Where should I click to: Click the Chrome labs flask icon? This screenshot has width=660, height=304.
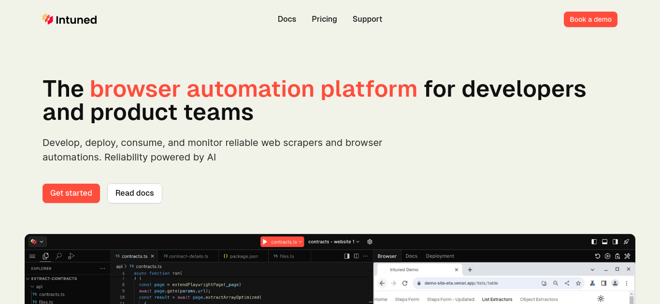592,283
